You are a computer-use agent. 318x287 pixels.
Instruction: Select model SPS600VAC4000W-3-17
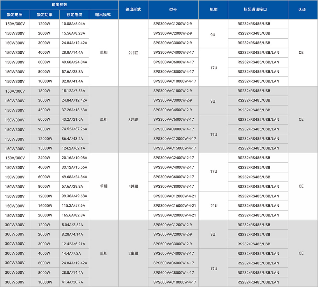(x=173, y=253)
